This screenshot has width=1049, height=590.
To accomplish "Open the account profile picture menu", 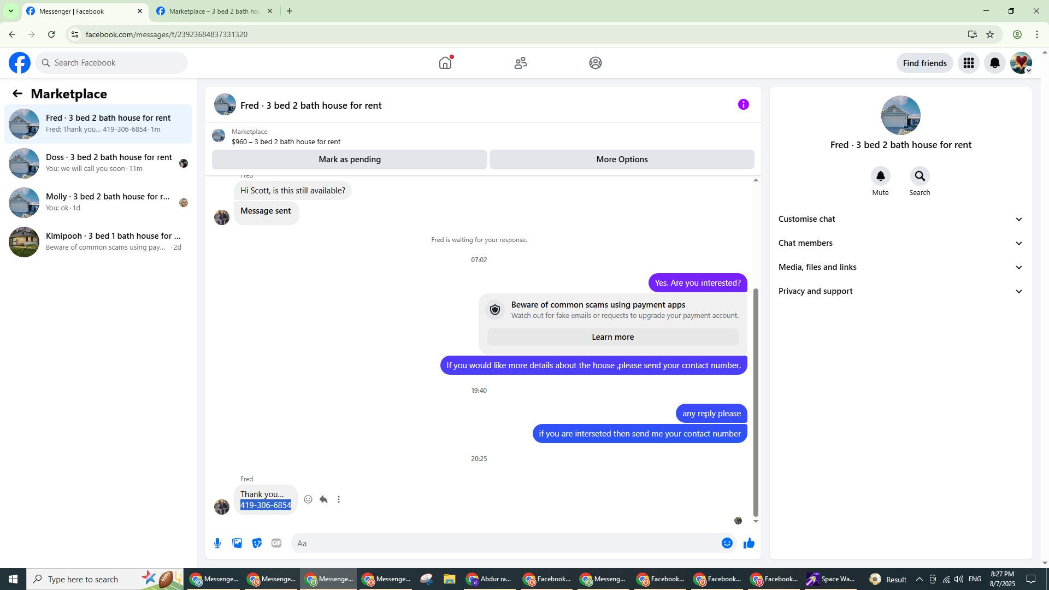I will click(1021, 63).
